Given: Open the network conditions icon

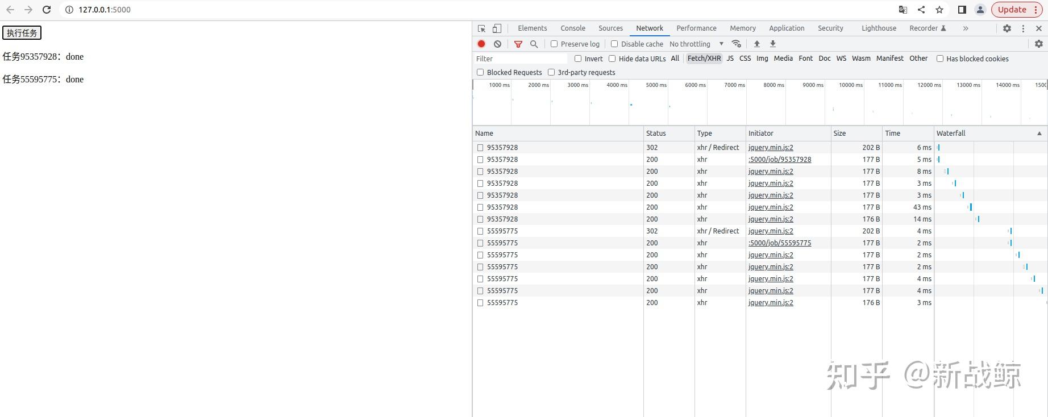Looking at the screenshot, I should (737, 44).
